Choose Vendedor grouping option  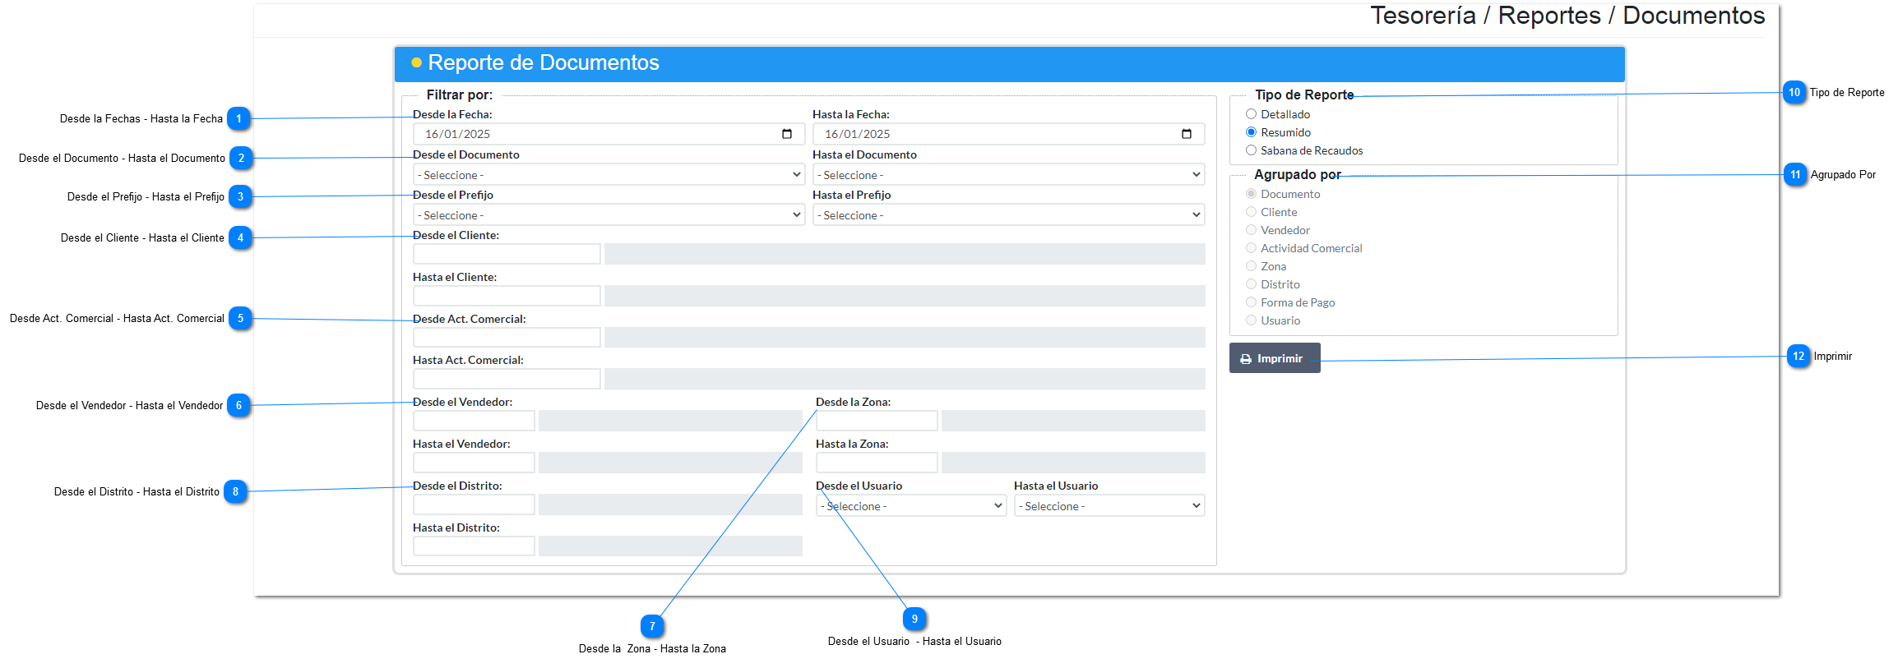1251,230
